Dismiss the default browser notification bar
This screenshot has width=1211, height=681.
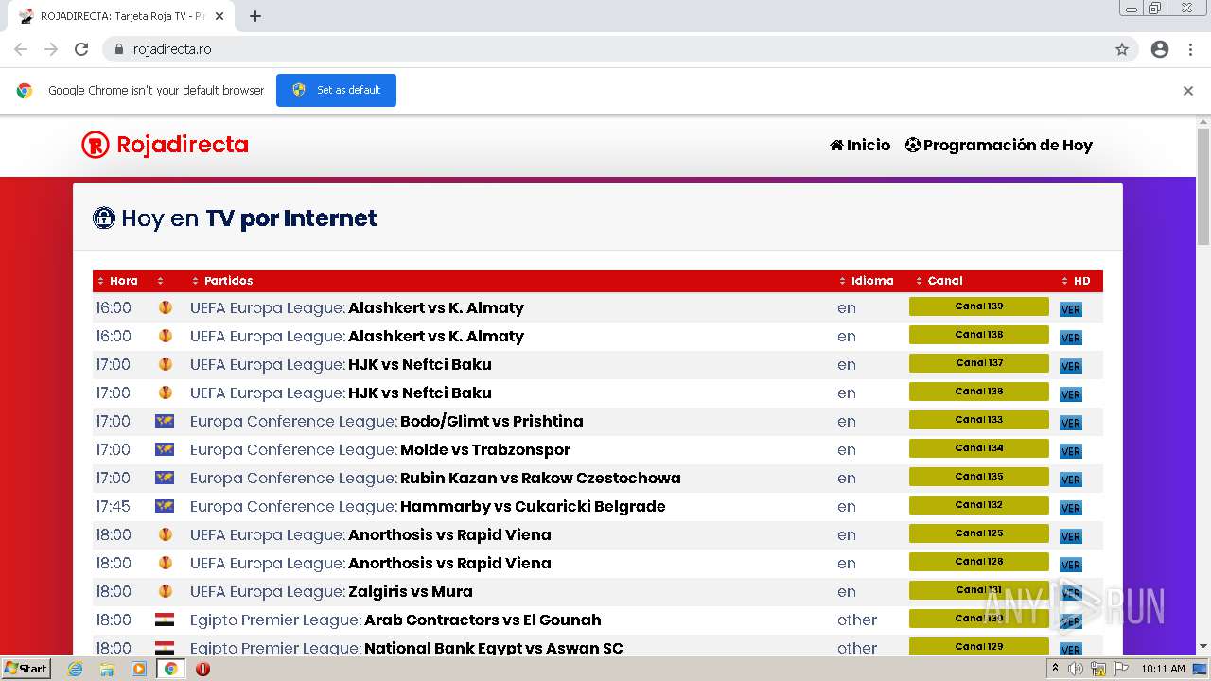point(1188,91)
